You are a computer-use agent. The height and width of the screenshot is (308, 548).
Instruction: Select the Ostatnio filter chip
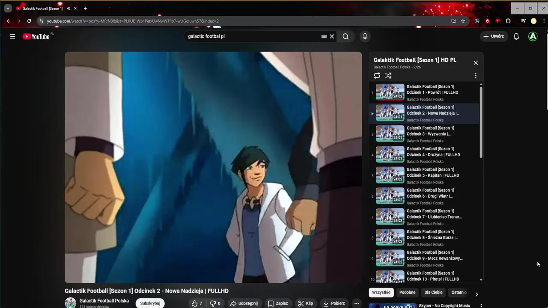pos(459,293)
